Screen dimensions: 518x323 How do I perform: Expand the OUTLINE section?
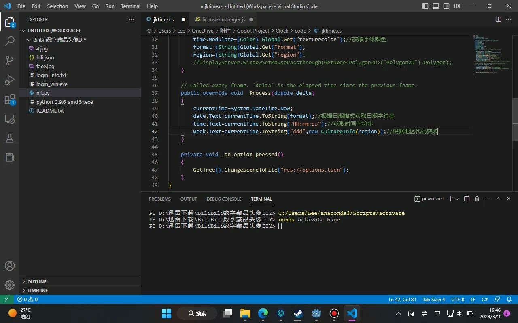pyautogui.click(x=80, y=282)
